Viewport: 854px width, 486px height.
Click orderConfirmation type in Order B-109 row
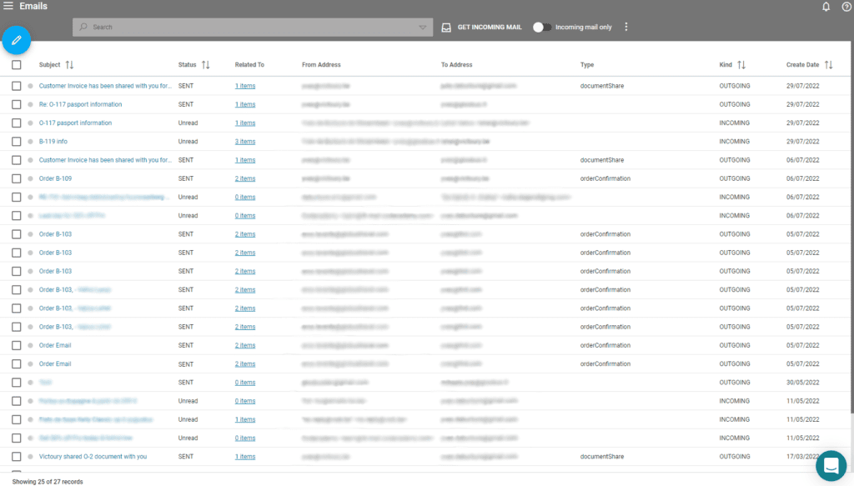tap(605, 178)
